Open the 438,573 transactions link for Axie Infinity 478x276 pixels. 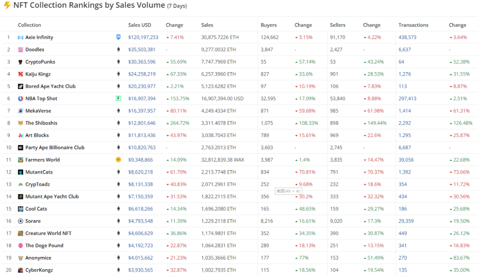tap(407, 37)
